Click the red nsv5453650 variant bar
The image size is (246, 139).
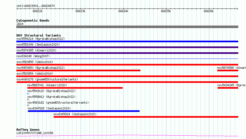78,70
